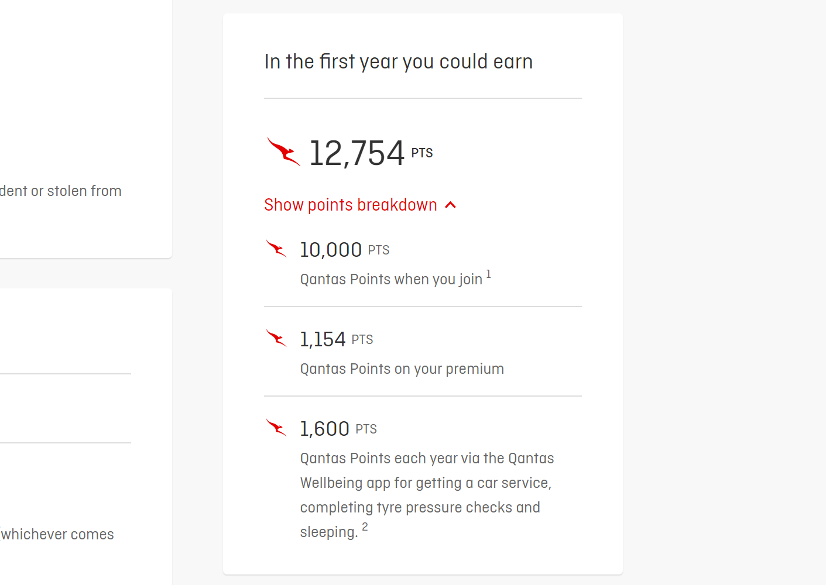The width and height of the screenshot is (826, 585).
Task: Click the upward arrow after Show points breakdown
Action: point(450,205)
